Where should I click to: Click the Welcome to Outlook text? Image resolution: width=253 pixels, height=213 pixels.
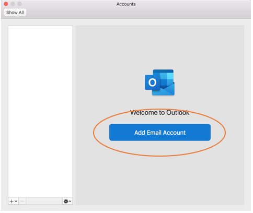(159, 113)
